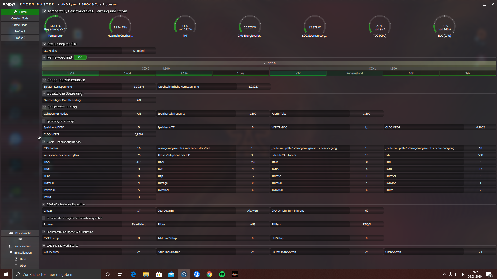Open Microsoft Store from the taskbar
Viewport: 497px width, 279px height.
point(159,274)
